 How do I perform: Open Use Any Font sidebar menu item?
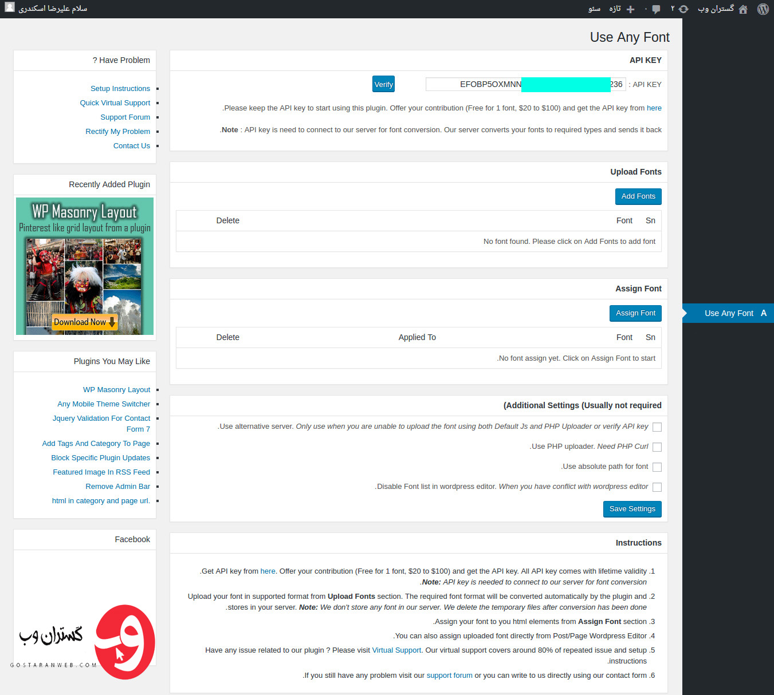point(728,313)
